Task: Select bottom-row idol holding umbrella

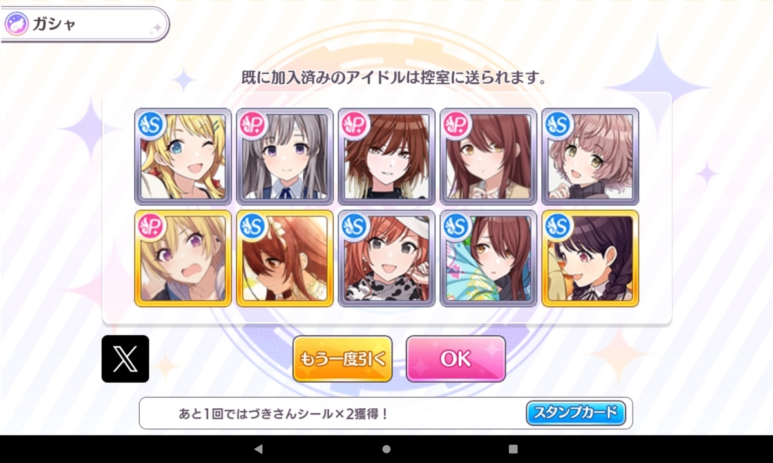Action: click(488, 259)
